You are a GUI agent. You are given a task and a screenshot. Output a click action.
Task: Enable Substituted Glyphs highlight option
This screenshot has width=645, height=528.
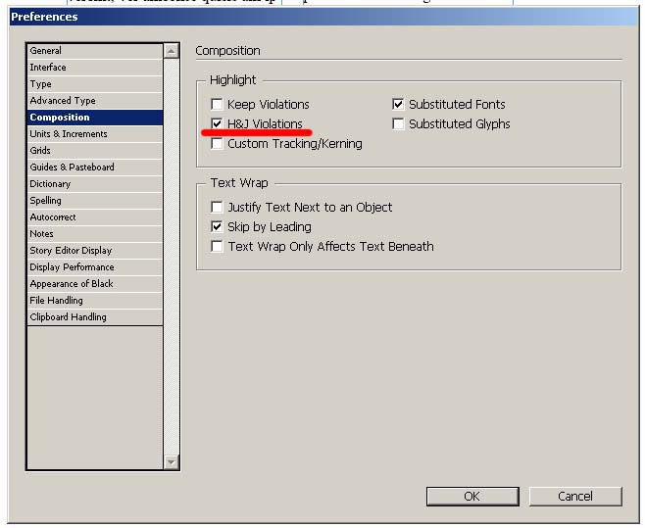pyautogui.click(x=398, y=123)
